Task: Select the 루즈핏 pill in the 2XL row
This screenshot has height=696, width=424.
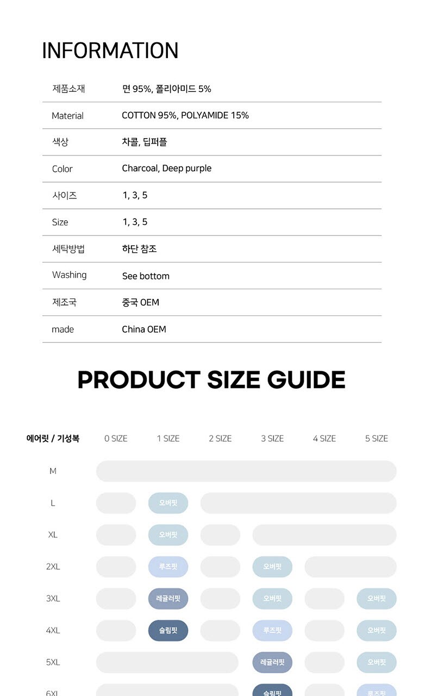Action: click(x=168, y=567)
